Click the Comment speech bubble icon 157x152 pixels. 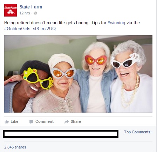coord(31,122)
